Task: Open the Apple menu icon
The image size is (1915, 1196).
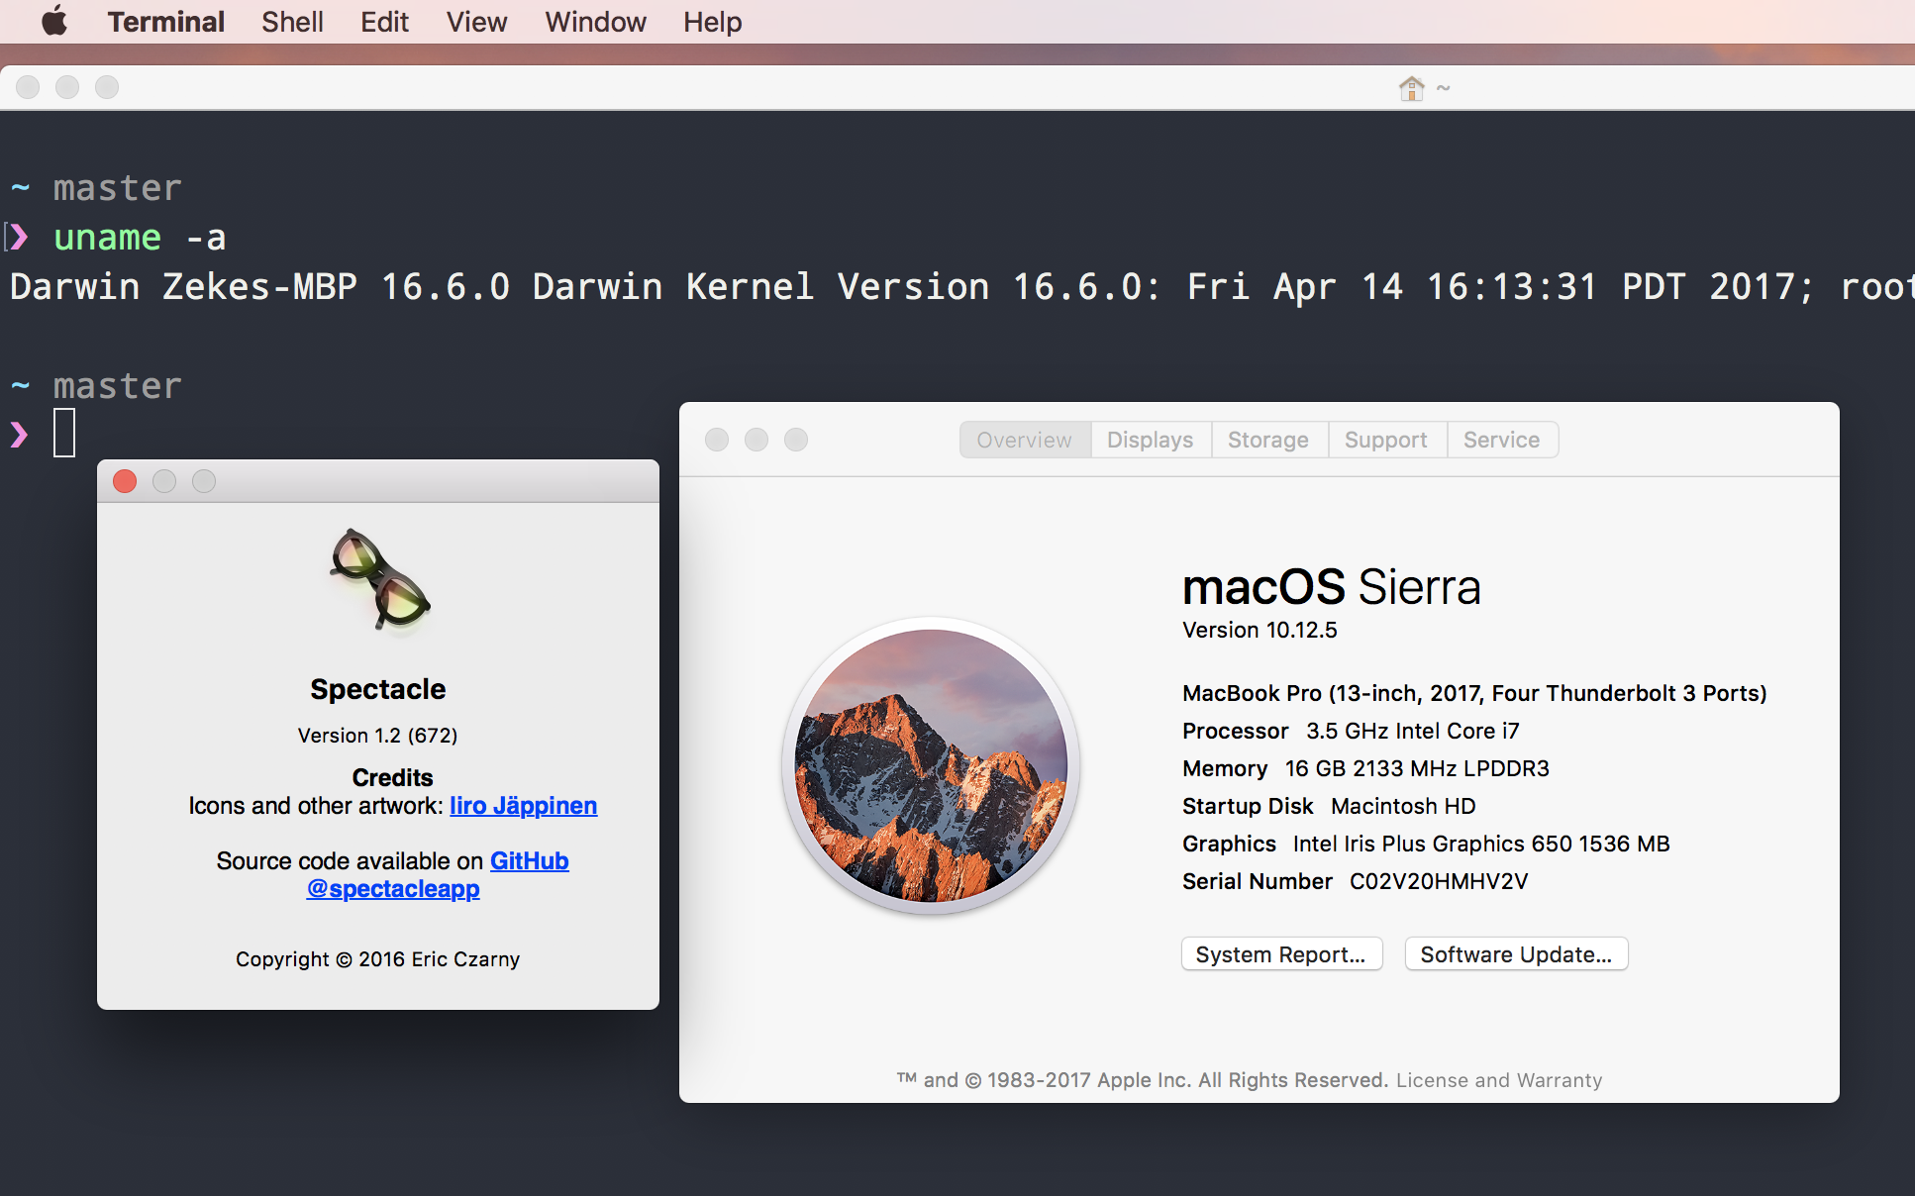Action: [54, 21]
